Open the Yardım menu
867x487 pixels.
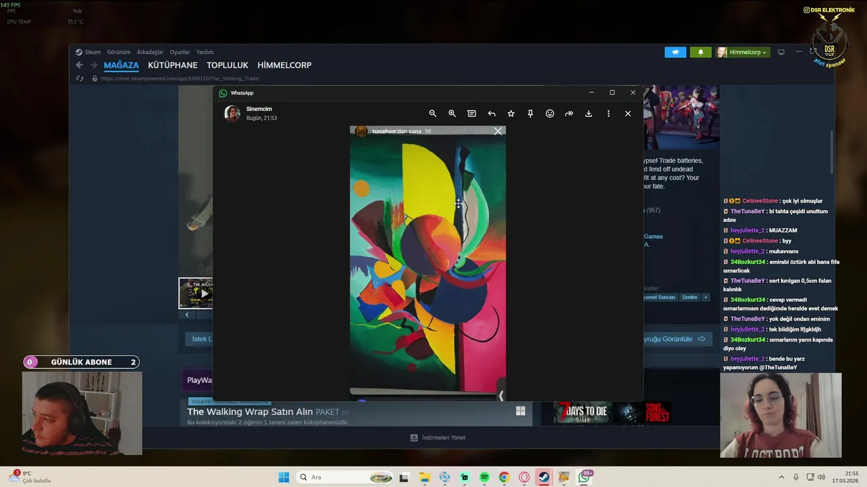[205, 52]
